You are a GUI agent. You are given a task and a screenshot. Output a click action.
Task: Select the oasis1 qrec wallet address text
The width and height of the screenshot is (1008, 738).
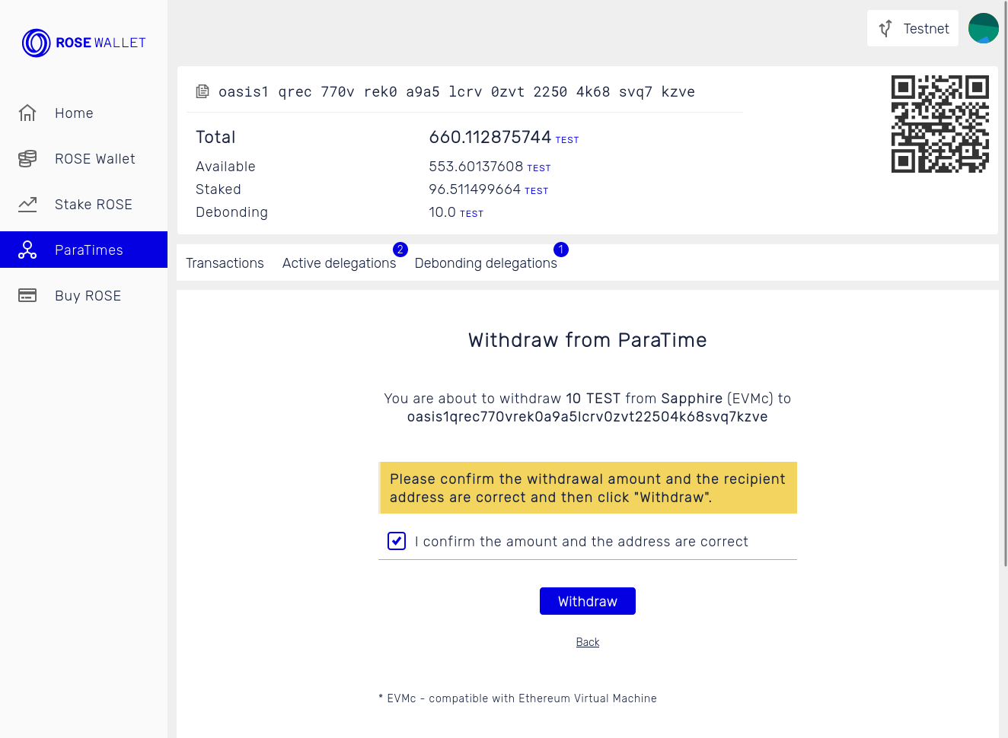457,91
